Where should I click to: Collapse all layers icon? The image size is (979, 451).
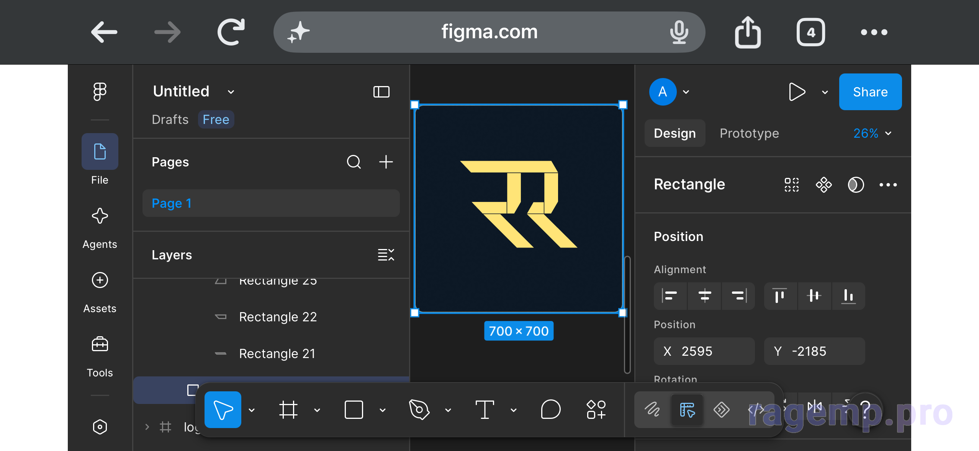[386, 255]
